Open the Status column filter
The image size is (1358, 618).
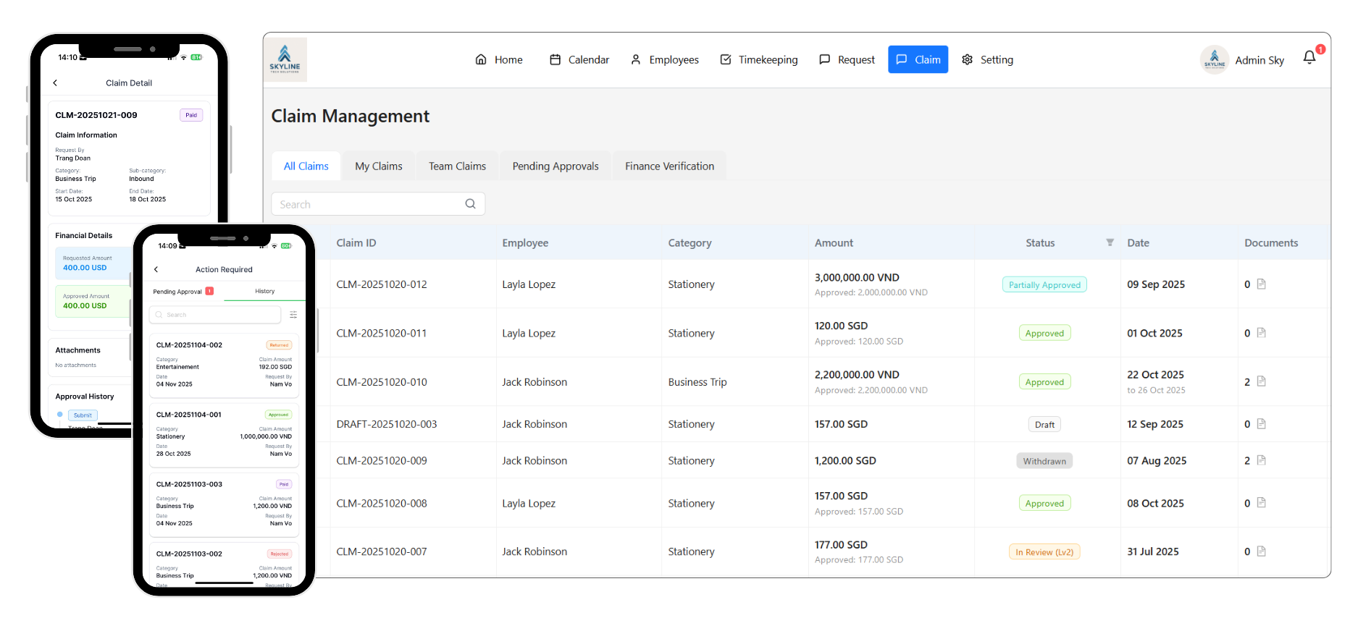(1110, 242)
